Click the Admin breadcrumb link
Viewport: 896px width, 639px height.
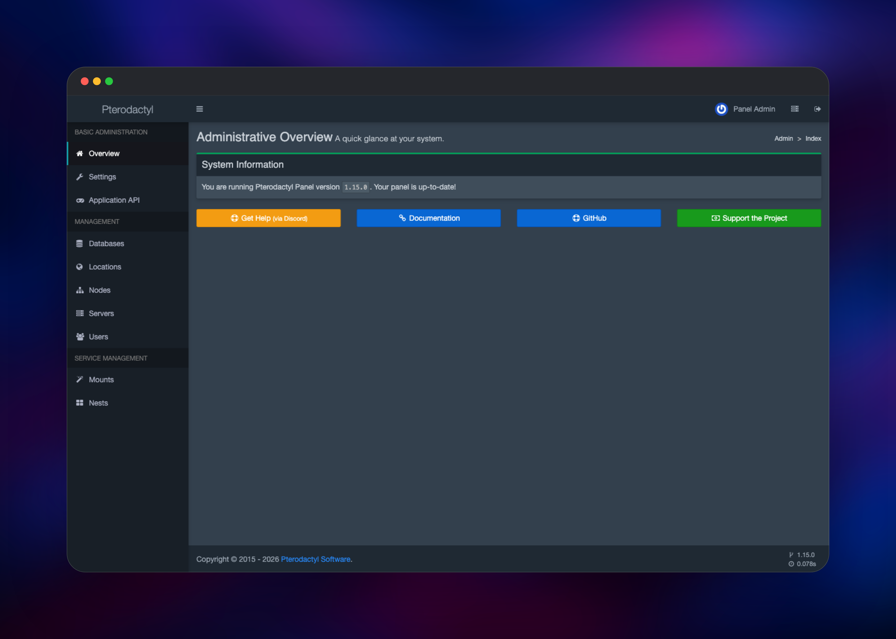(x=783, y=138)
